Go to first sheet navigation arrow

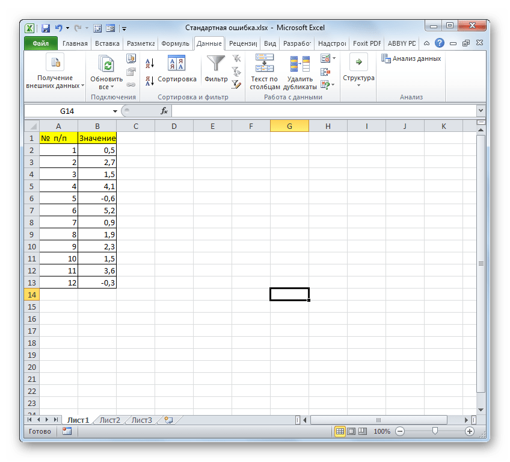(x=29, y=420)
